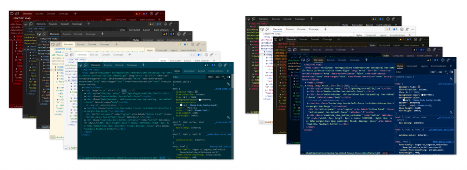Click inspect icon in rear black window on right
The image size is (467, 170).
(248, 19)
